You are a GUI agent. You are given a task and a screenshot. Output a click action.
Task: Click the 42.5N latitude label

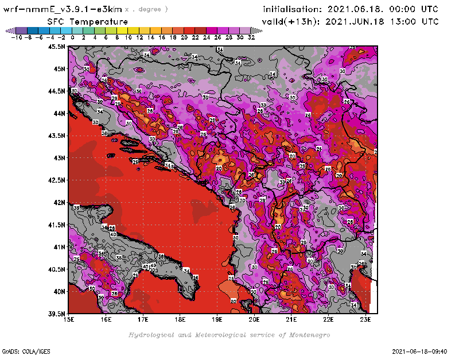point(56,180)
